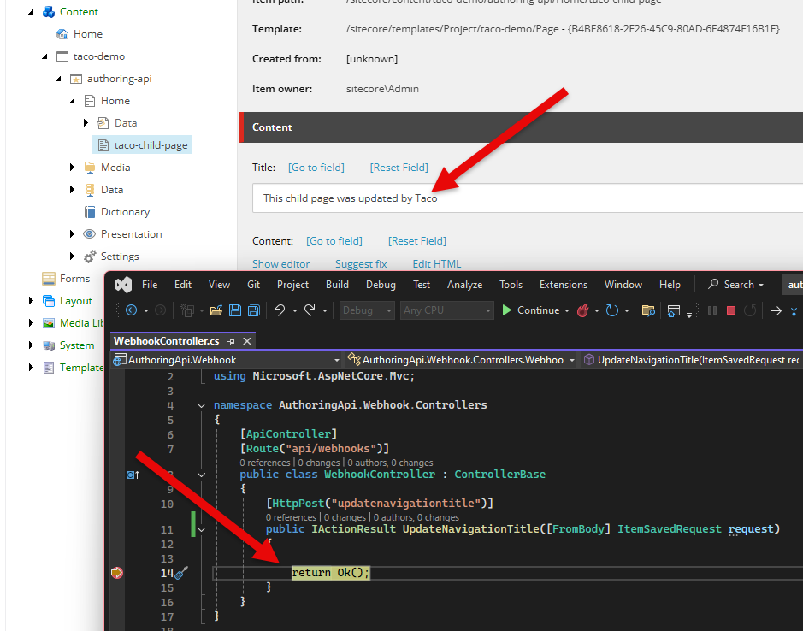Image resolution: width=803 pixels, height=631 pixels.
Task: Click the Navigate Backward arrow icon
Action: (132, 310)
